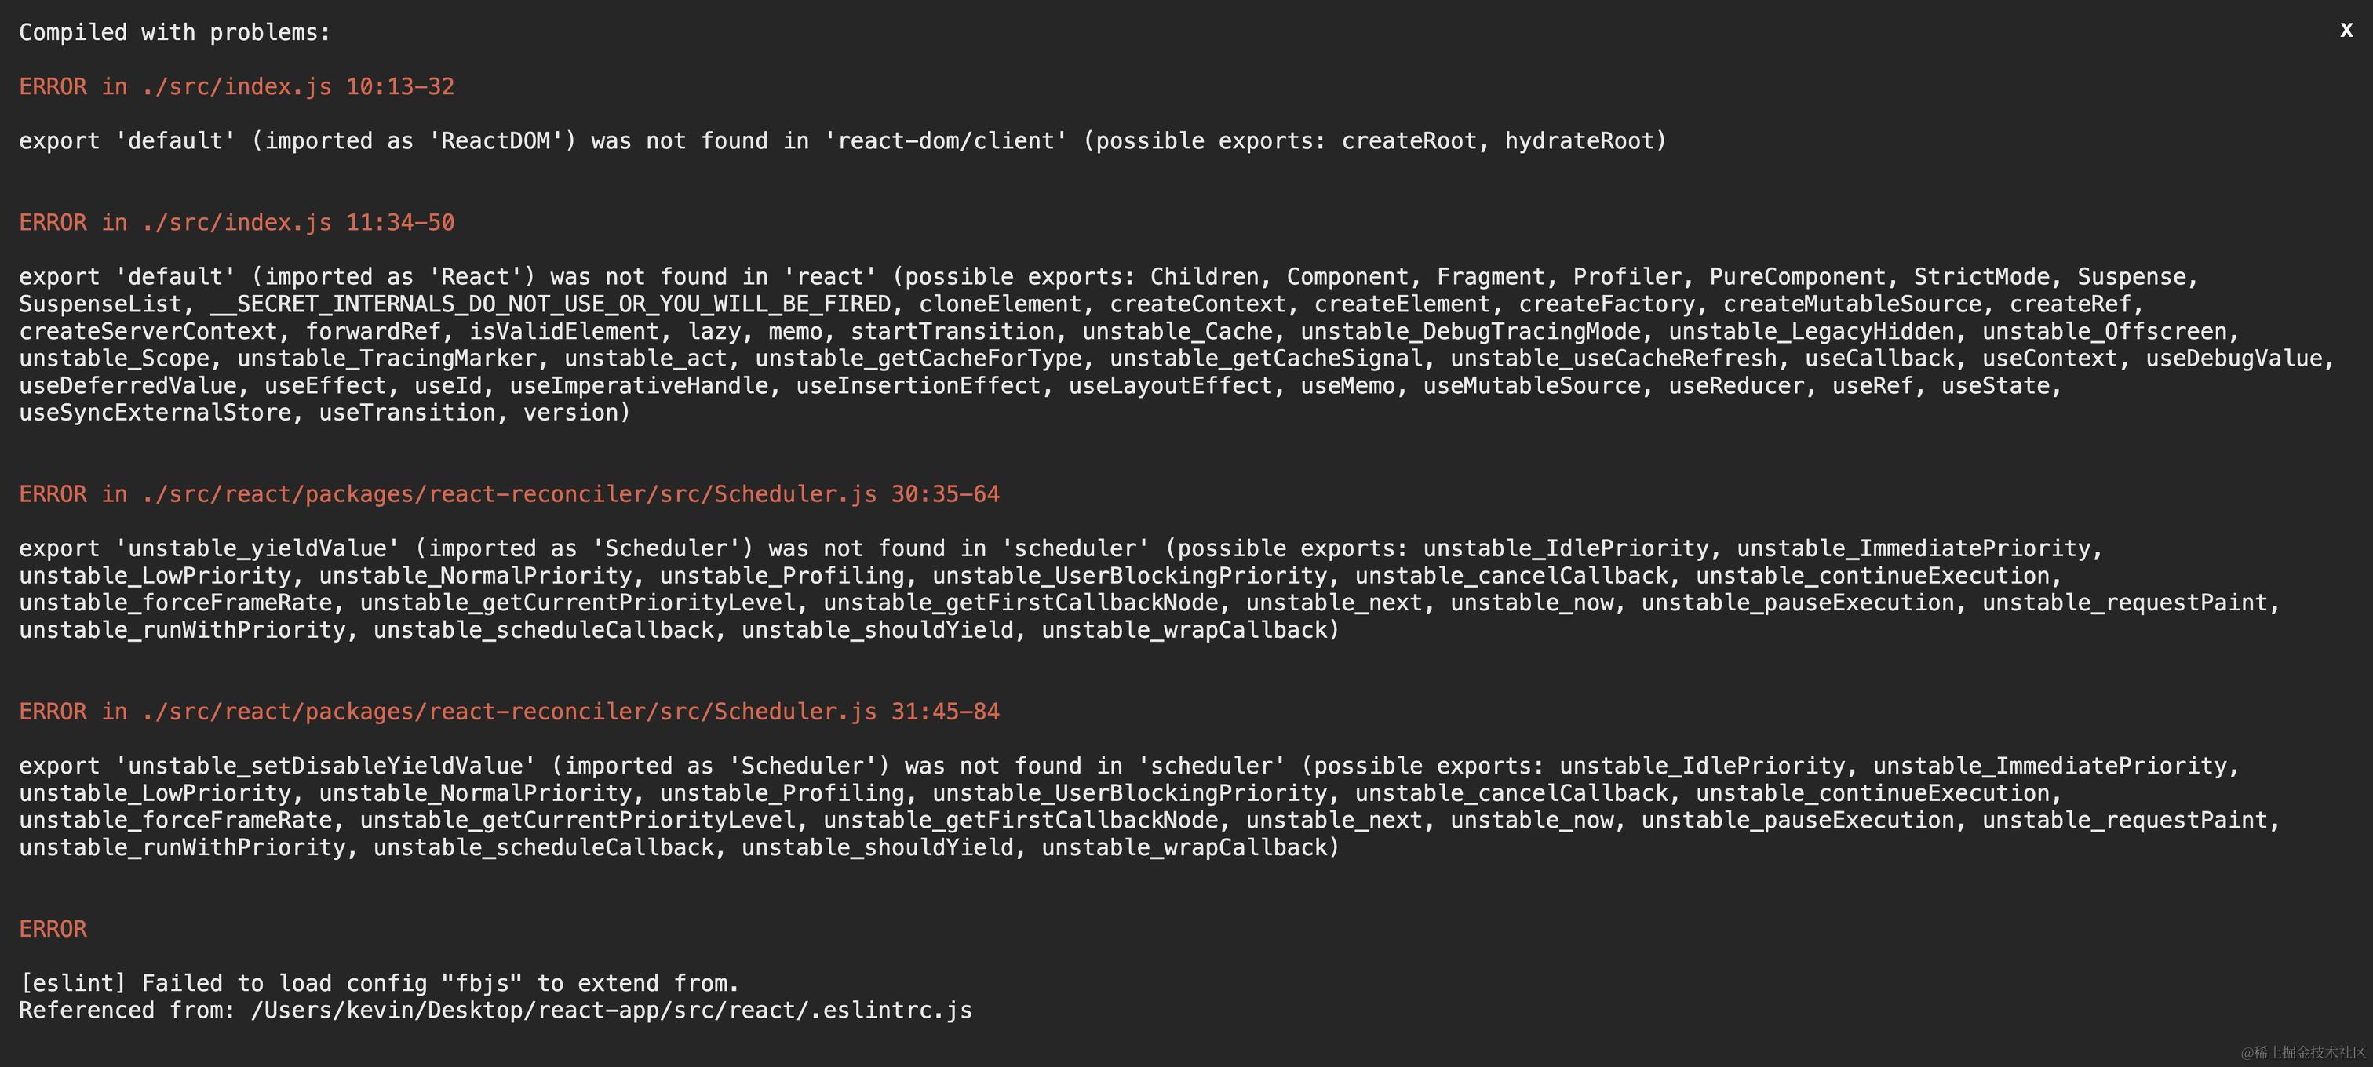Click the .eslintrc.js referenced file path
This screenshot has height=1067, width=2373.
pyautogui.click(x=611, y=1011)
